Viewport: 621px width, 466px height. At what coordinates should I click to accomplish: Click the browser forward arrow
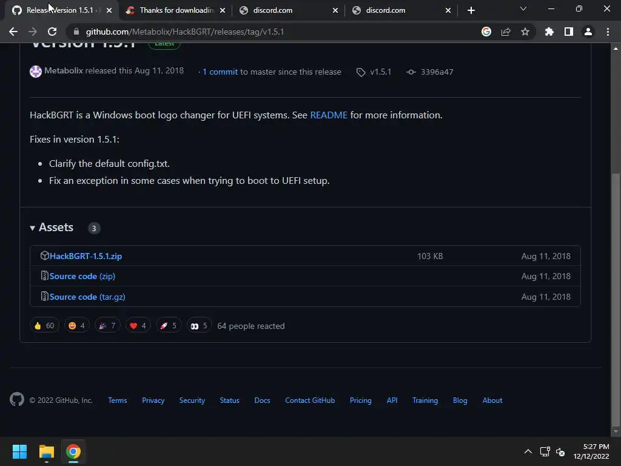click(33, 32)
